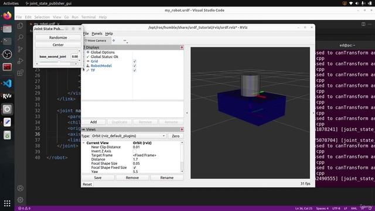
Task: Click 3D robot view in RViz
Action: (x=250, y=113)
